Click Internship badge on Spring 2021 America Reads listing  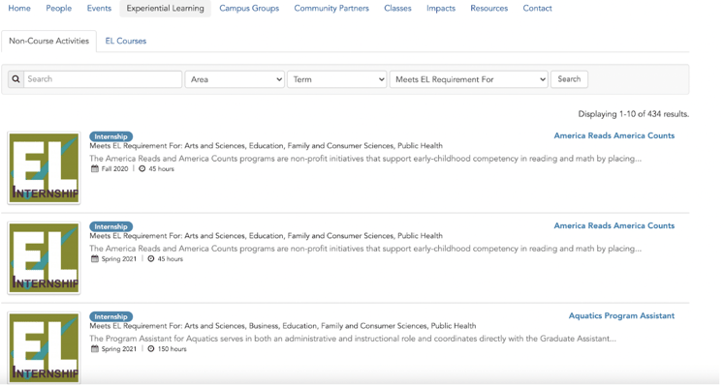point(110,226)
